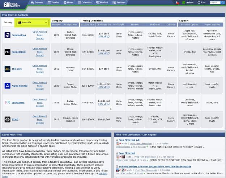Click Contact link for FTMO
This screenshot has height=178, width=226.
(x=40, y=123)
